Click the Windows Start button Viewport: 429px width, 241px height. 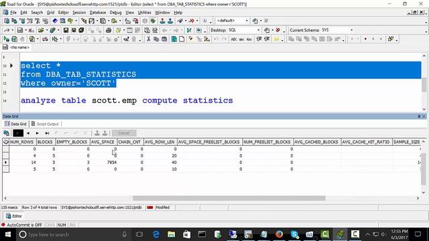click(7, 234)
